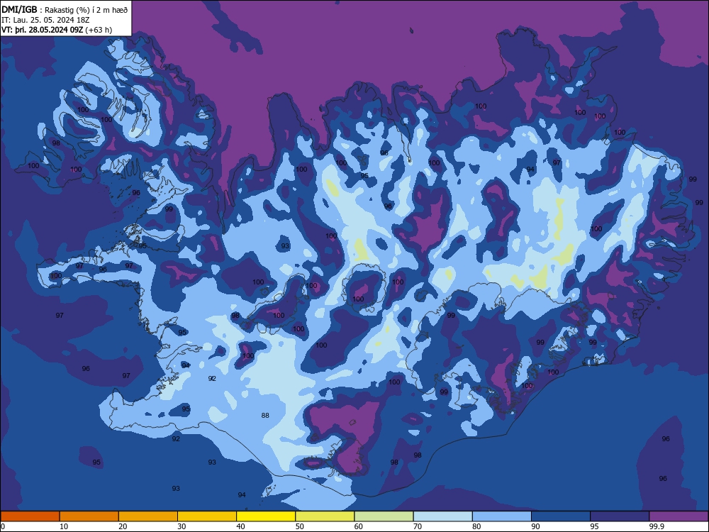Click the medium blue 90–95 legend swatch

coord(561,516)
